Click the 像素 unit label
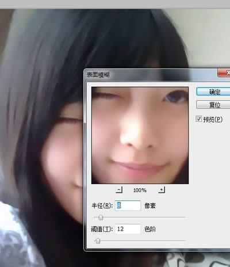 [x=150, y=206]
